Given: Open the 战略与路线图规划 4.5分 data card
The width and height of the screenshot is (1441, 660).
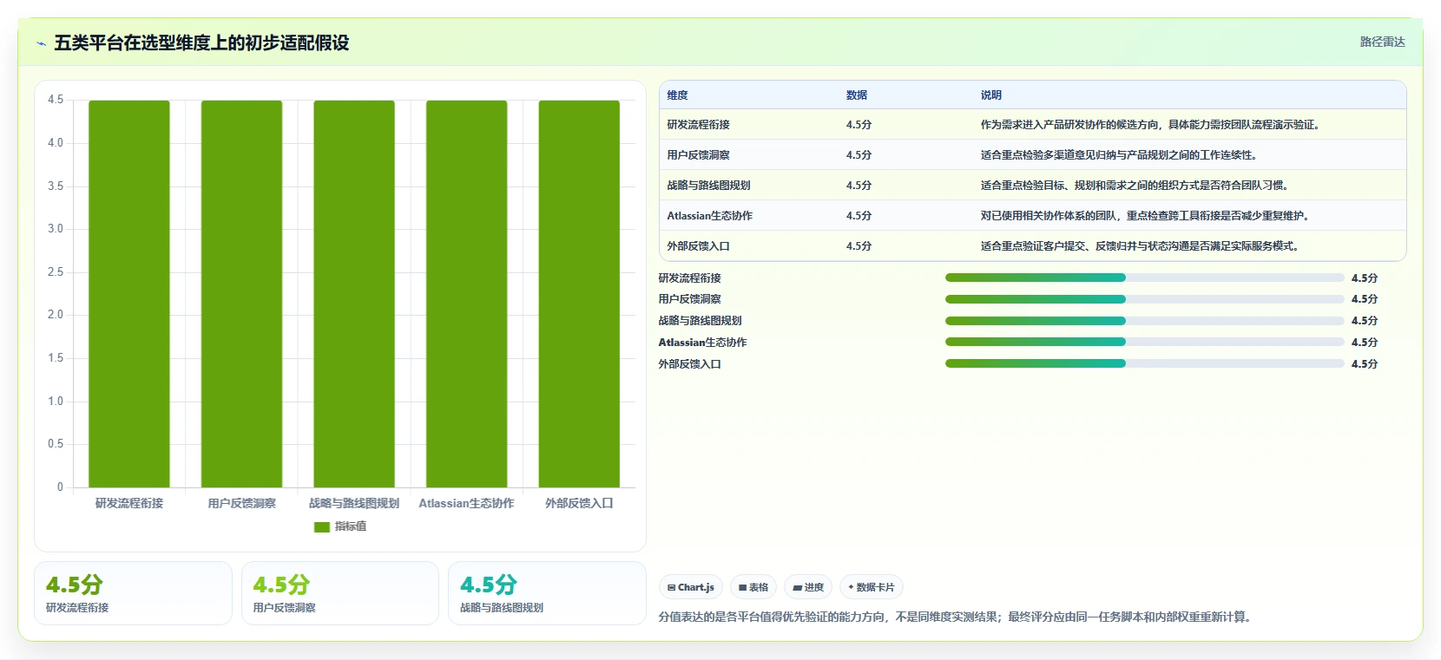Looking at the screenshot, I should [x=547, y=593].
